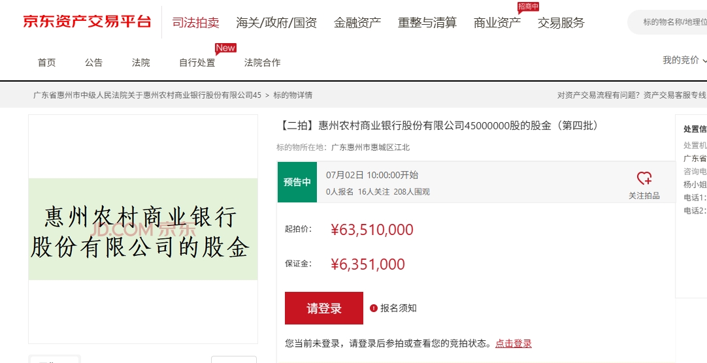Image resolution: width=707 pixels, height=363 pixels.
Task: Expand the 我的竞价 dropdown
Action: pos(683,60)
